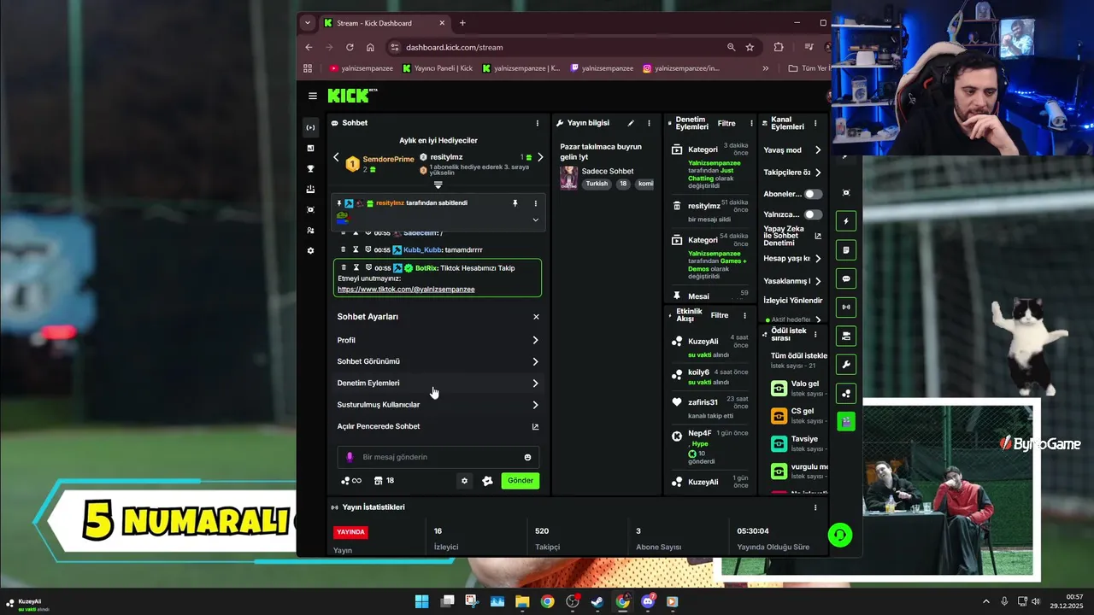Open Susturulmuş Kullanıcılar list
1094x615 pixels.
tap(438, 405)
